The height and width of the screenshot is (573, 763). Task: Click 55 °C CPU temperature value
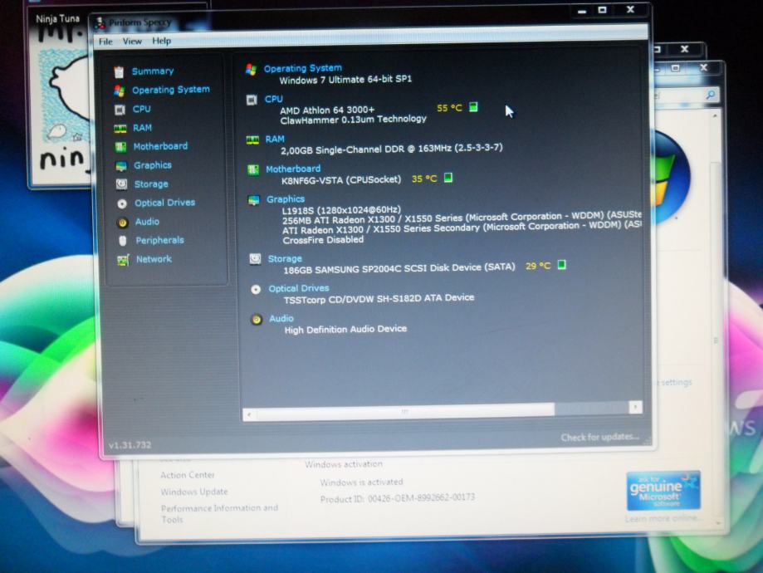coord(449,108)
